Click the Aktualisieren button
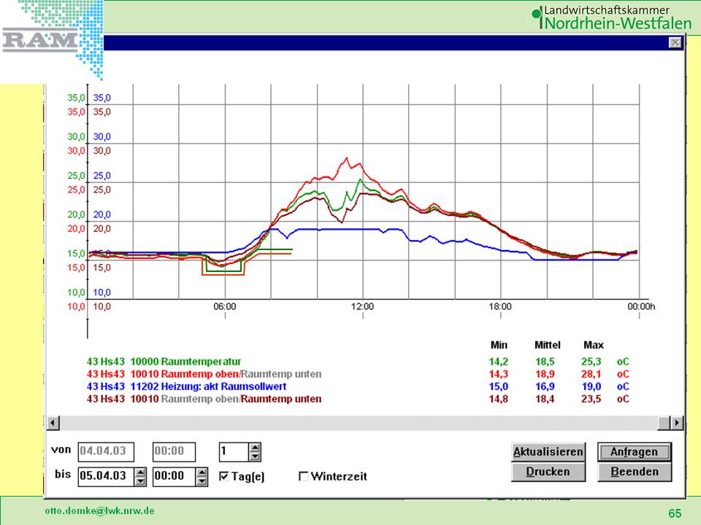This screenshot has width=701, height=525. [548, 452]
